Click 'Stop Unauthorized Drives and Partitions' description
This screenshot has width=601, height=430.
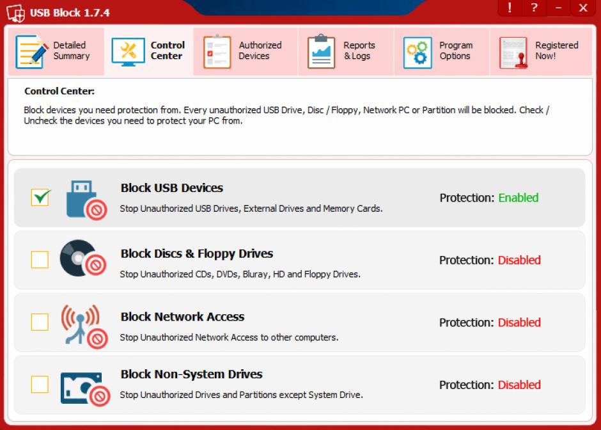241,395
